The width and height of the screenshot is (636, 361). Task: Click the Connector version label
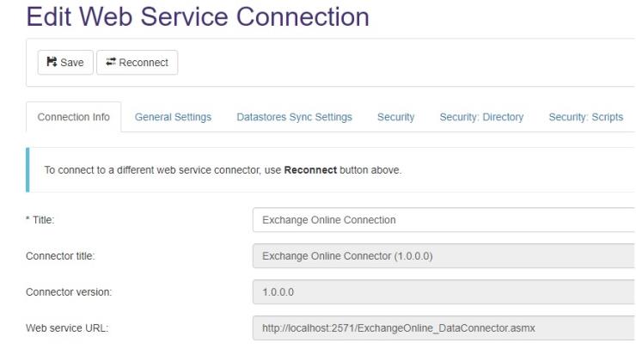tap(69, 292)
